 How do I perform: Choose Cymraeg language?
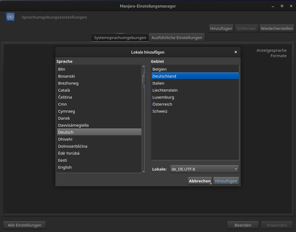(x=99, y=111)
